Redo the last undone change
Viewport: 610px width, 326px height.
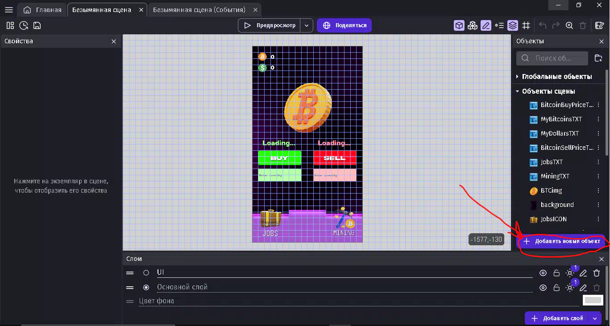tap(556, 25)
